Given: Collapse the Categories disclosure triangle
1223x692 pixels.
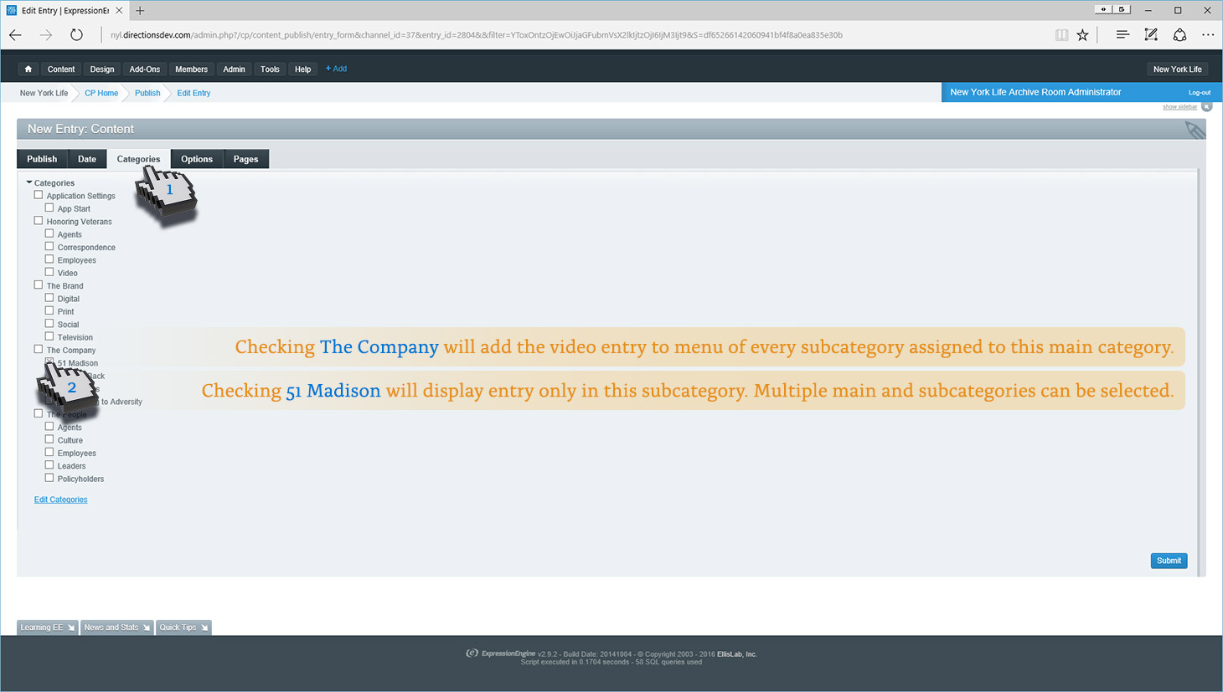Looking at the screenshot, I should 29,182.
